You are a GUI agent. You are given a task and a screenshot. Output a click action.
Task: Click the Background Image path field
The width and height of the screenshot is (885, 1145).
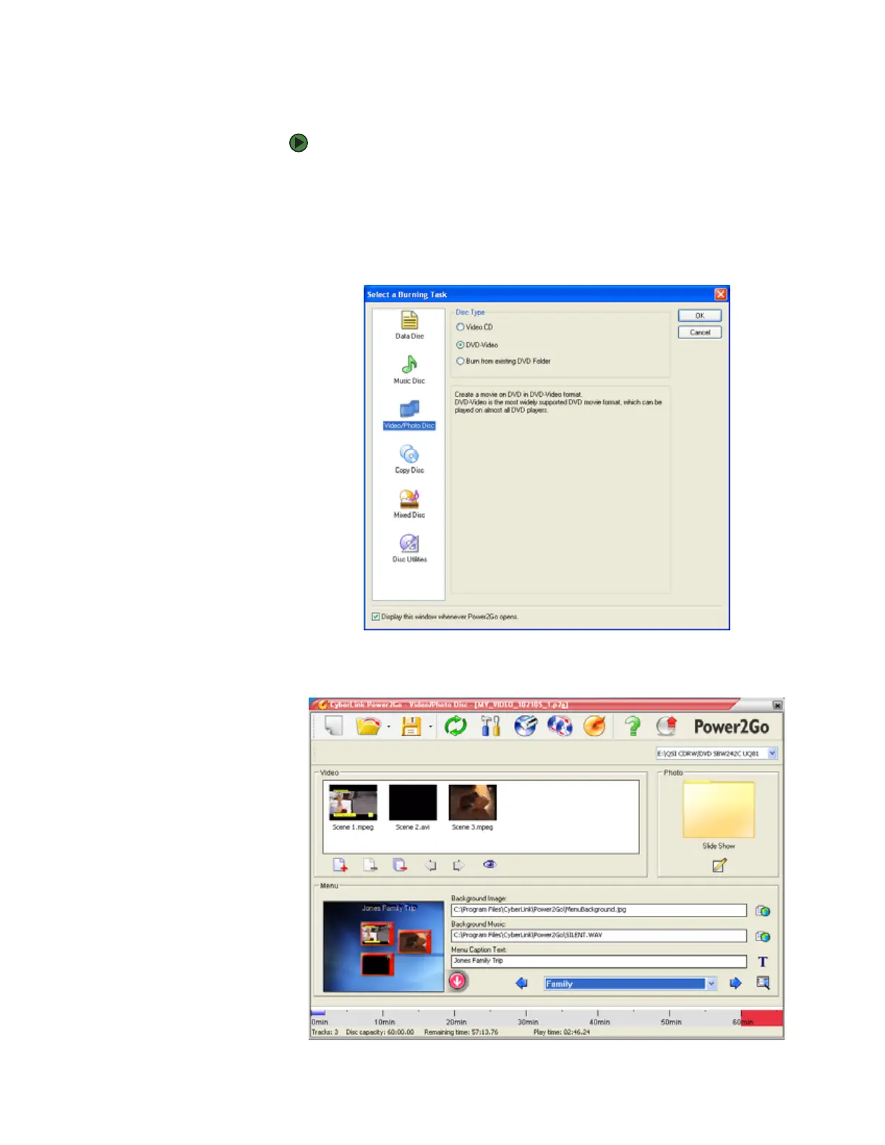coord(599,910)
